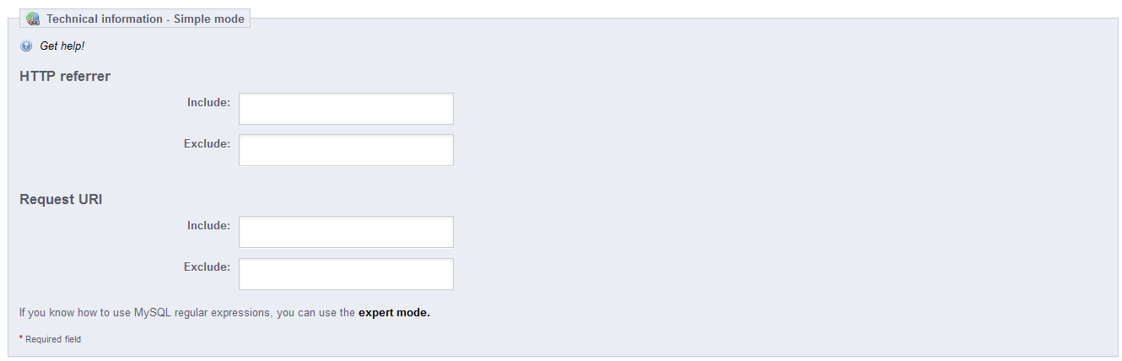Screen dimensions: 1122x361
Task: Click the Include label under Request URI
Action: pyautogui.click(x=208, y=225)
